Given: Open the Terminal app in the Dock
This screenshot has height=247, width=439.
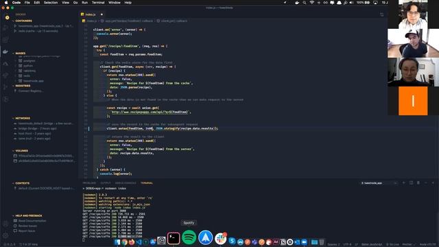Looking at the screenshot, I should click(174, 238).
